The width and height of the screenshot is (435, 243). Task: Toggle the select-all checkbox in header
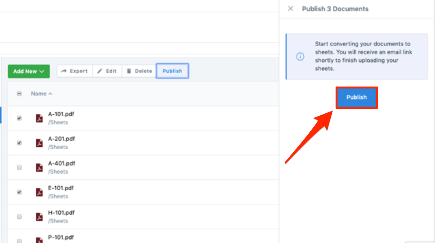click(19, 93)
